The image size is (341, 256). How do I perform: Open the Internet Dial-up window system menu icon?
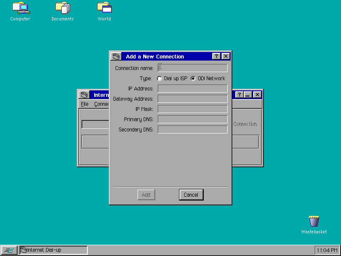point(84,95)
